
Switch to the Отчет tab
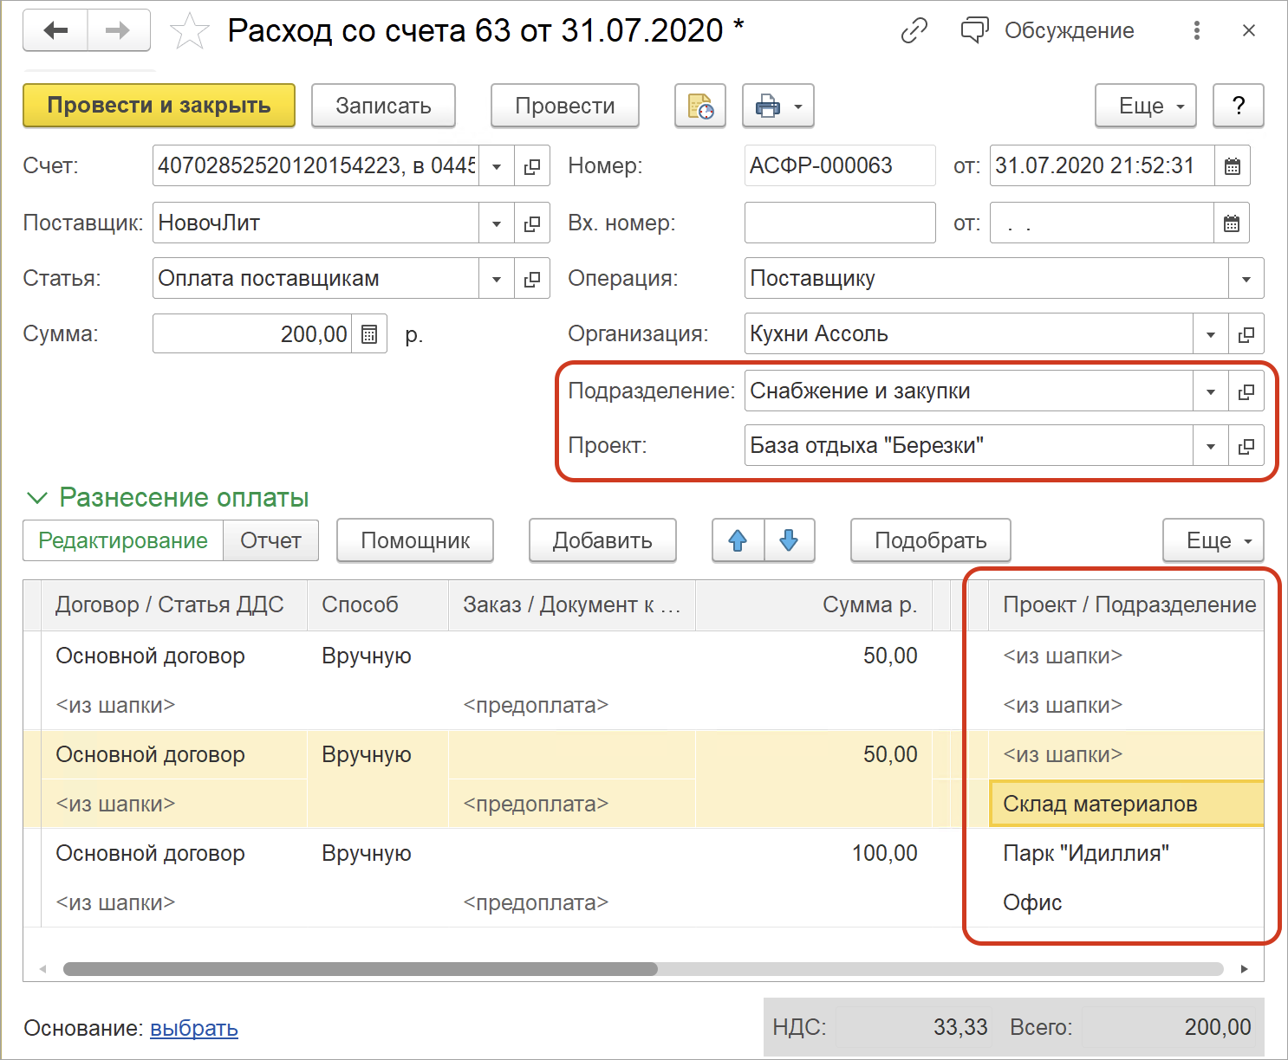click(270, 541)
